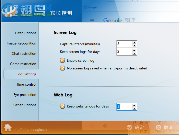Confirm settings with 确定 button
This screenshot has width=179, height=135.
(135, 127)
